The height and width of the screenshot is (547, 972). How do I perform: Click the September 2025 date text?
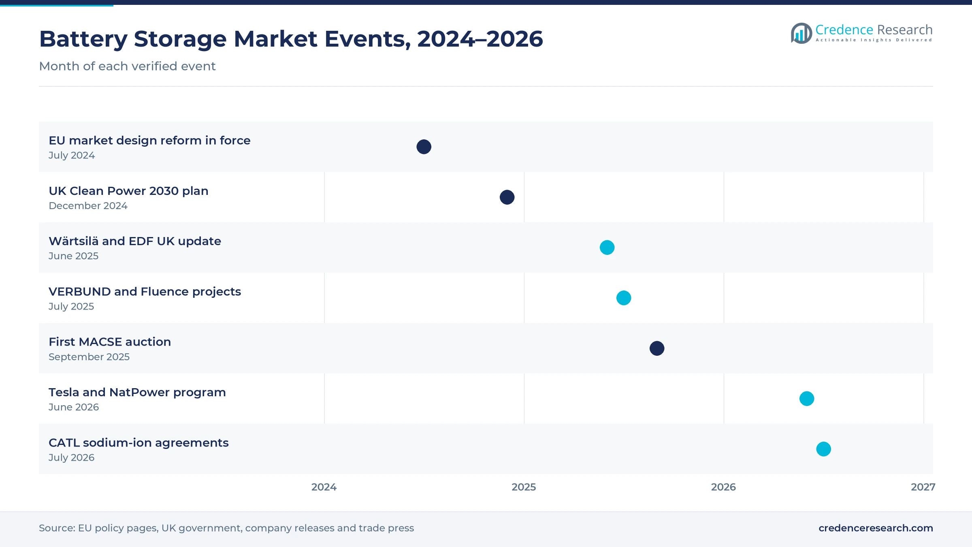click(89, 357)
